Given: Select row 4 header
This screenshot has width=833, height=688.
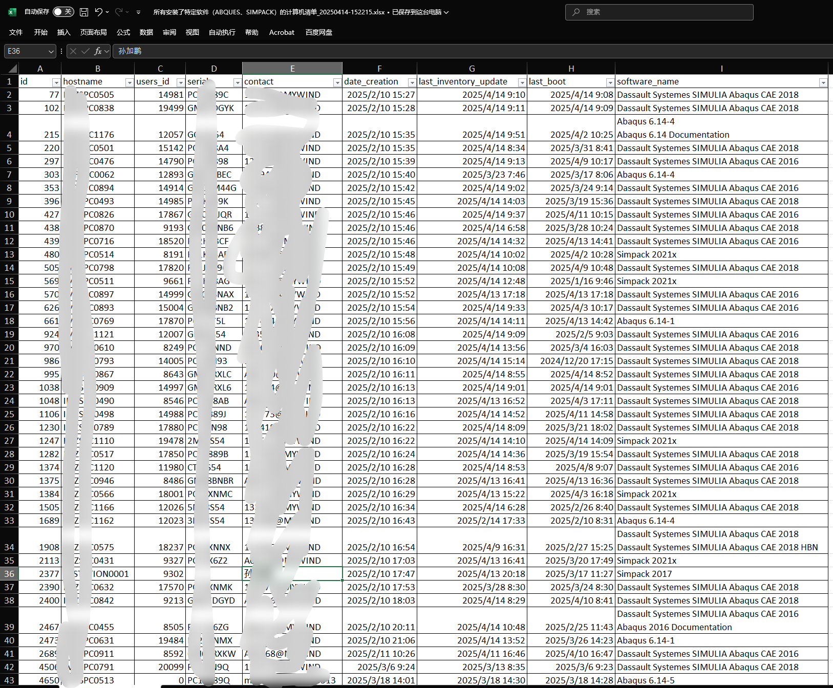Looking at the screenshot, I should point(9,128).
